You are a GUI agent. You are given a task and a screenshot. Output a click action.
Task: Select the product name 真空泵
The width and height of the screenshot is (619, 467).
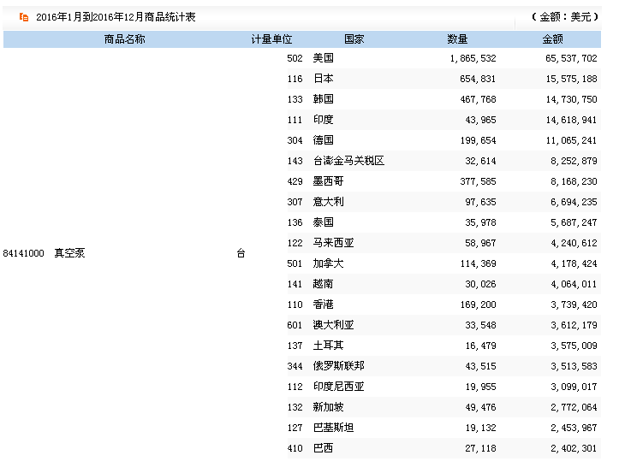coord(69,253)
